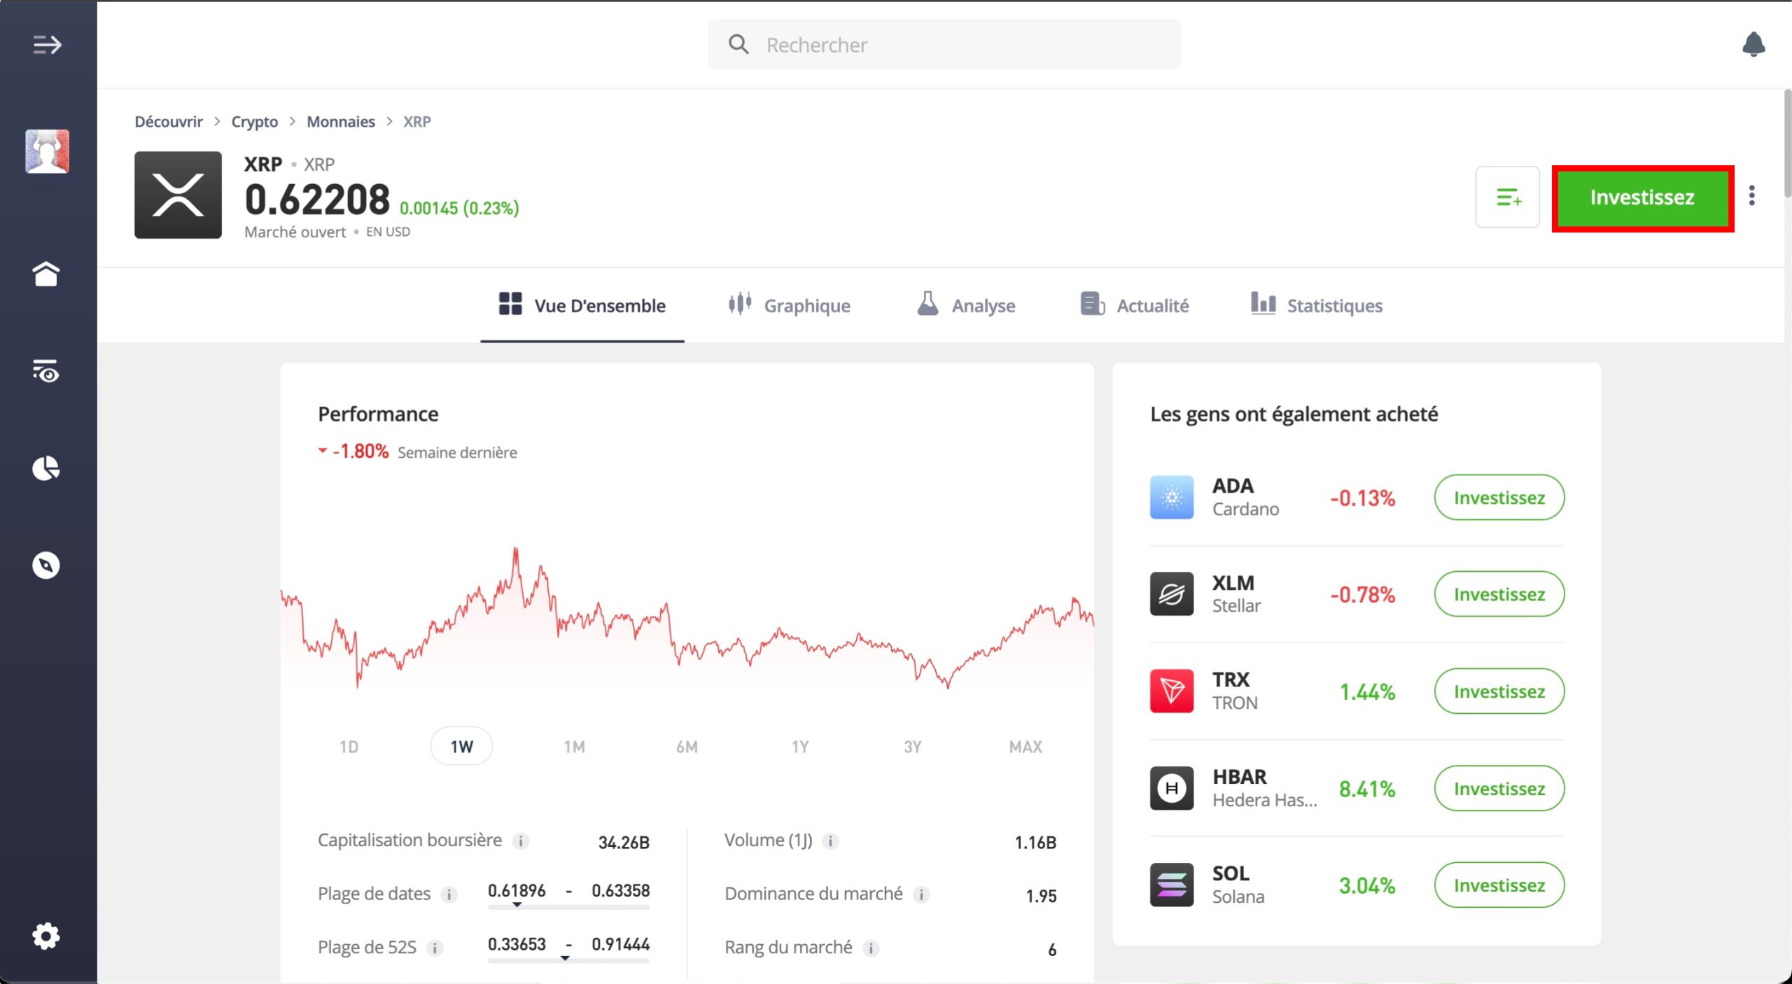Select the 3Y chart range

coord(912,747)
